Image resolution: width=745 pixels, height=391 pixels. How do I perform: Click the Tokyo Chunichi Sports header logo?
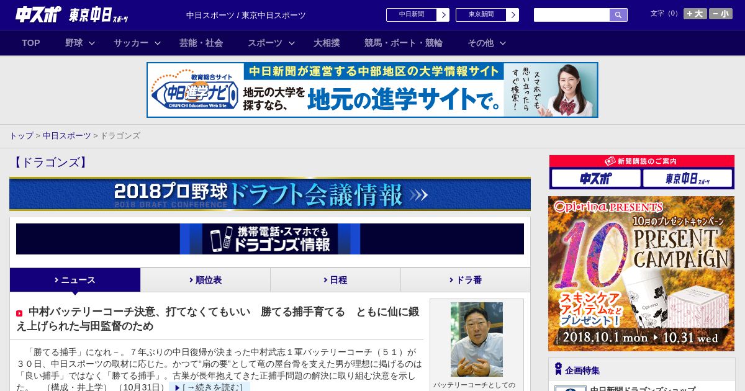[x=99, y=15]
